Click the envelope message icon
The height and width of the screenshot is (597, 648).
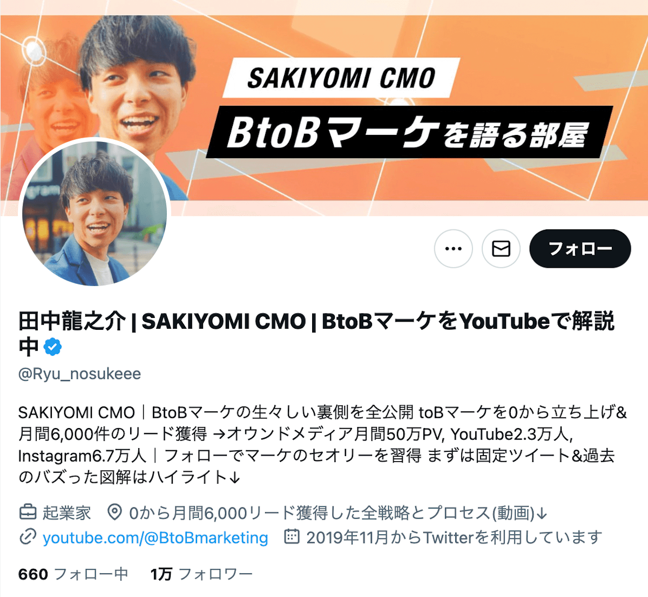point(501,249)
